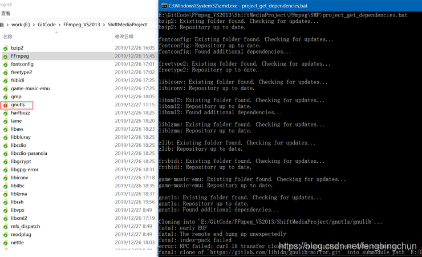Image resolution: width=422 pixels, height=257 pixels.
Task: Select the game-music-emu folder name
Action: (30, 89)
